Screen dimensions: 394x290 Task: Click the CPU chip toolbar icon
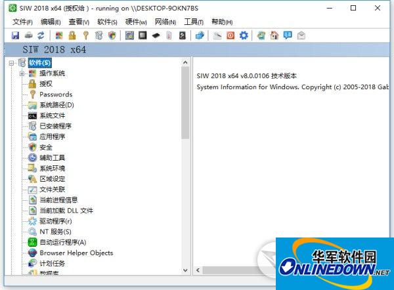coord(142,35)
